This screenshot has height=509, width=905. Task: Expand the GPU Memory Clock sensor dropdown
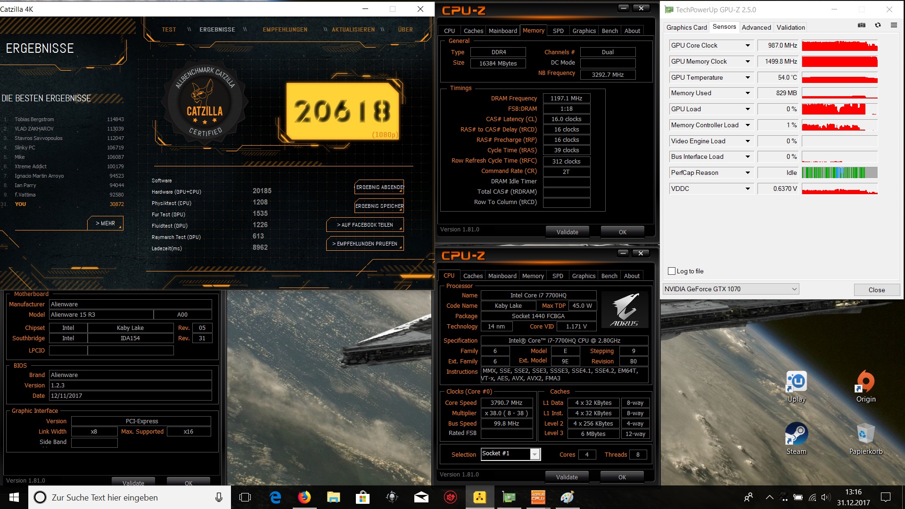click(748, 61)
